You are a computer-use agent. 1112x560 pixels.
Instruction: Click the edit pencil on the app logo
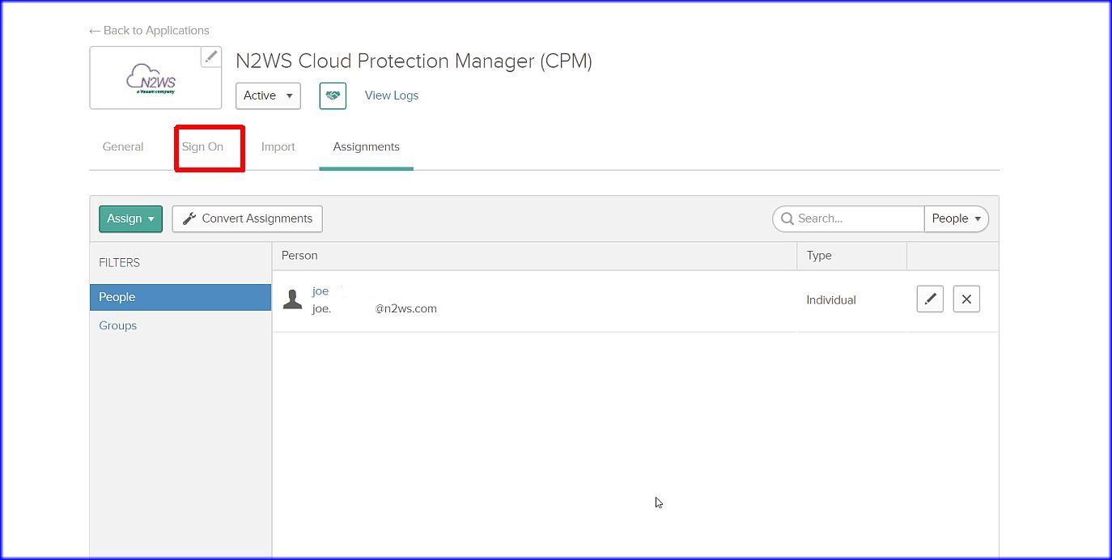tap(211, 57)
